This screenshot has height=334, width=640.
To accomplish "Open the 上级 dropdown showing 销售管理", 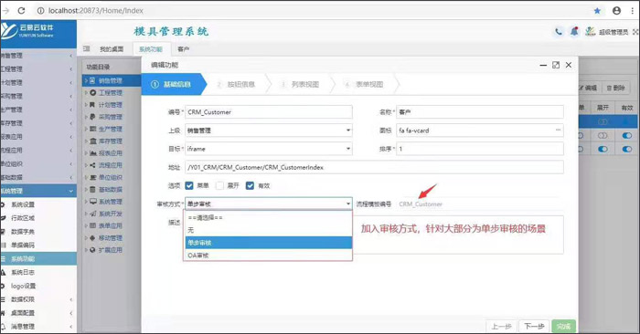I will click(x=269, y=130).
